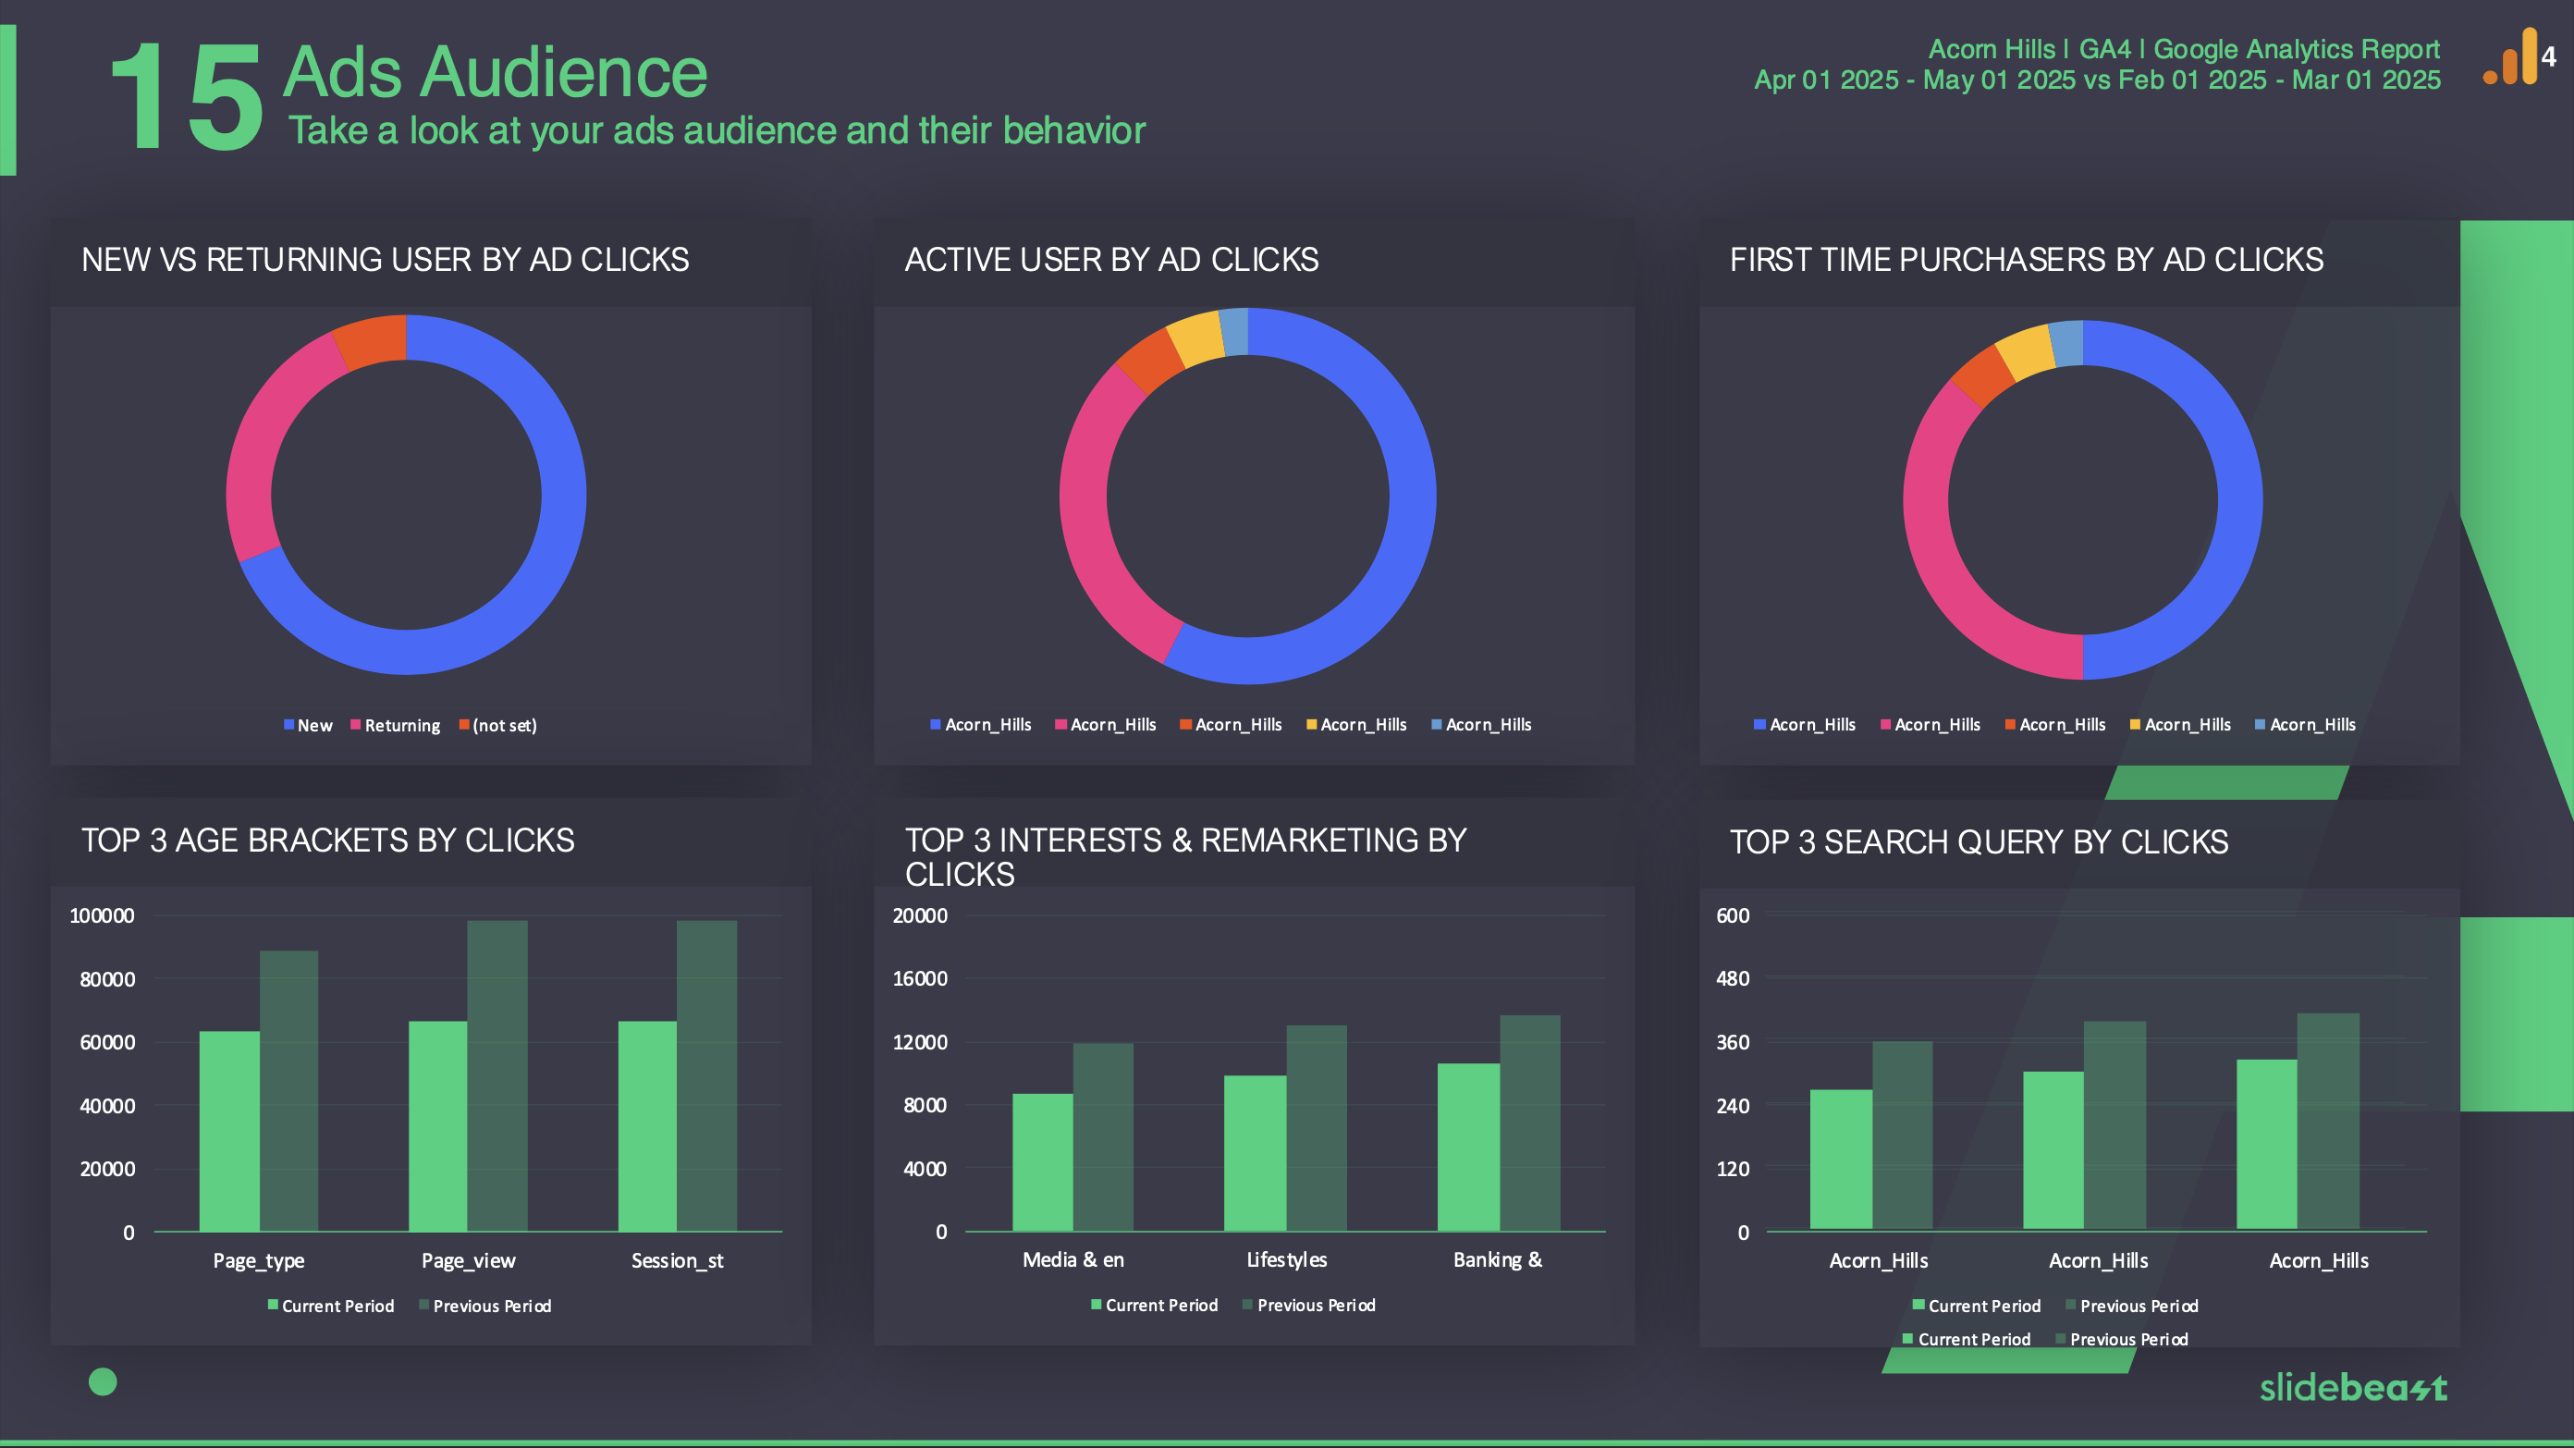Click pink Acorn_Hills legend in First Time Purchasers
This screenshot has height=1448, width=2574.
point(1930,725)
